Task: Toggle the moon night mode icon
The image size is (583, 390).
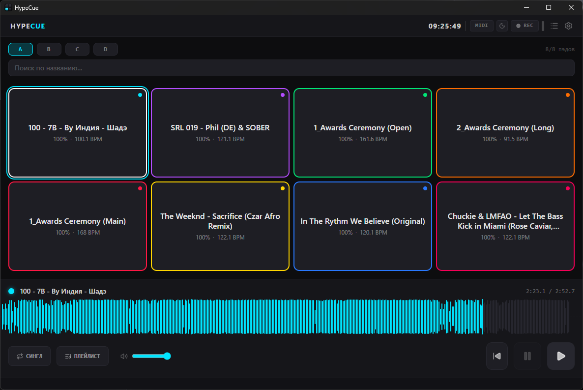Action: tap(502, 26)
